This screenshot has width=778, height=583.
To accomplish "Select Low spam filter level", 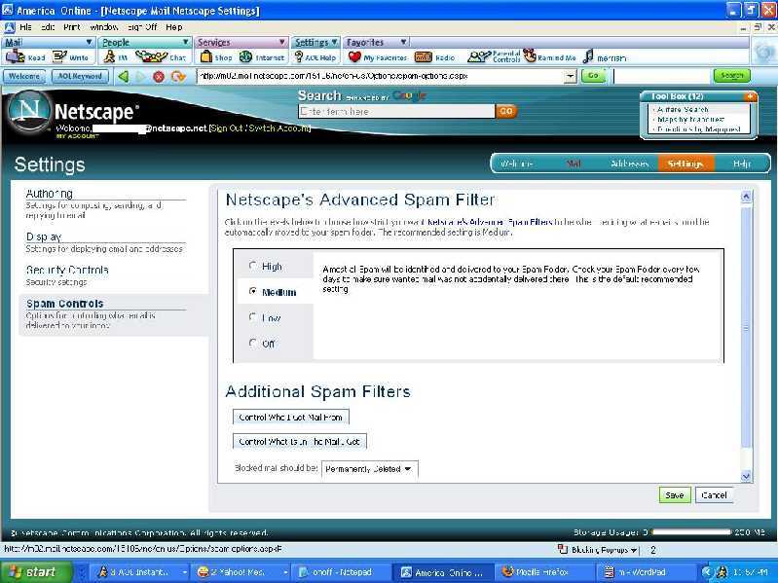I will pos(252,316).
